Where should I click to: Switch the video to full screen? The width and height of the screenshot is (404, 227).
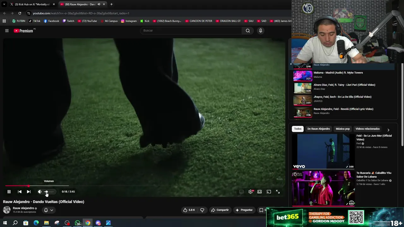click(x=278, y=192)
